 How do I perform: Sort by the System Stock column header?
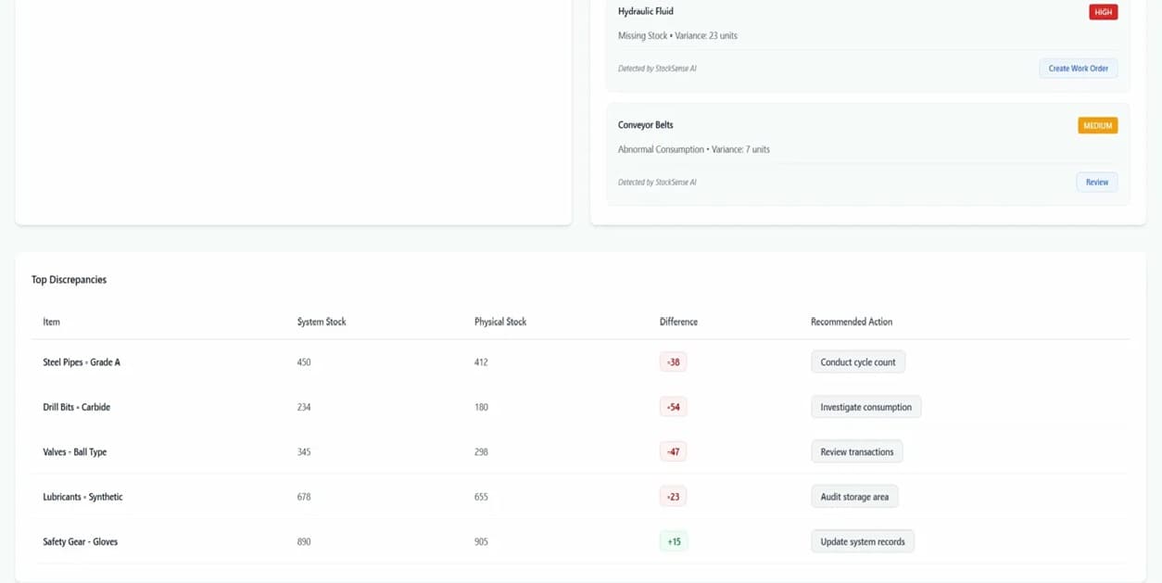321,322
